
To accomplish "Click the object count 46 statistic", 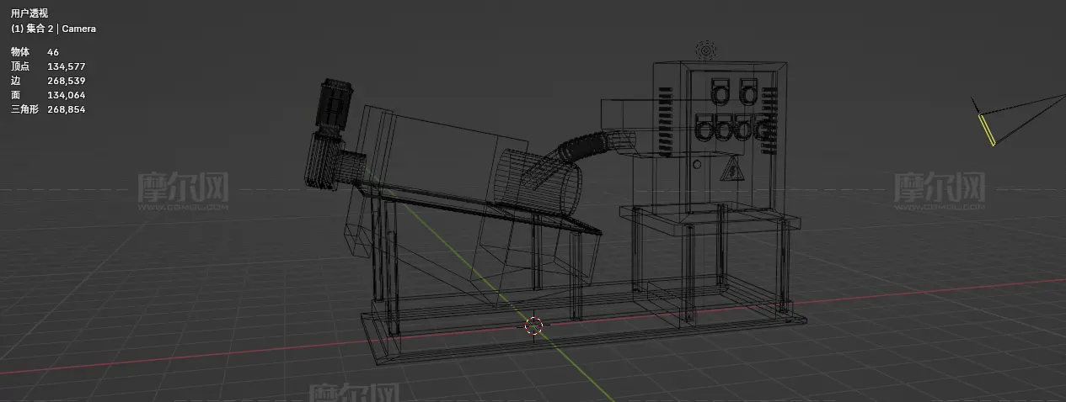I will (x=53, y=52).
